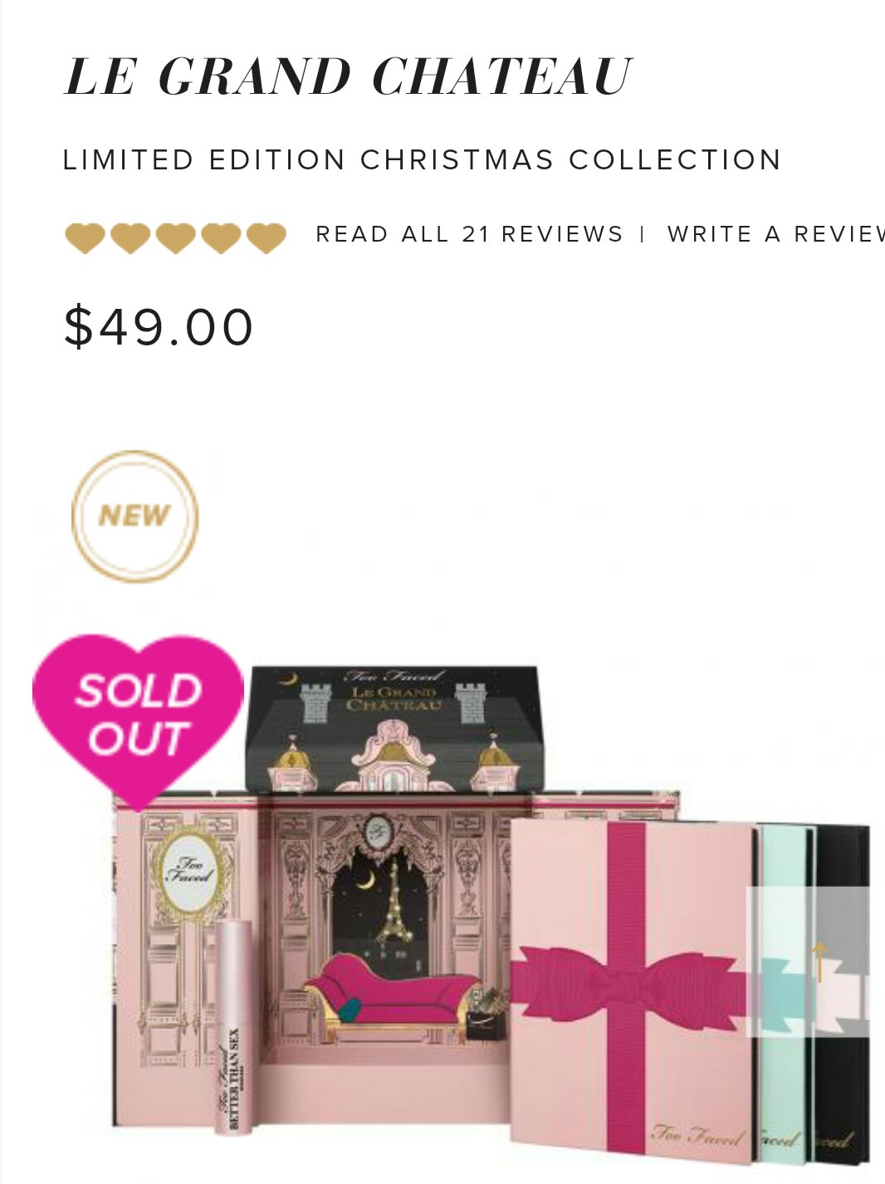Image resolution: width=885 pixels, height=1184 pixels.
Task: Click the second gold heart rating icon
Action: coord(130,238)
